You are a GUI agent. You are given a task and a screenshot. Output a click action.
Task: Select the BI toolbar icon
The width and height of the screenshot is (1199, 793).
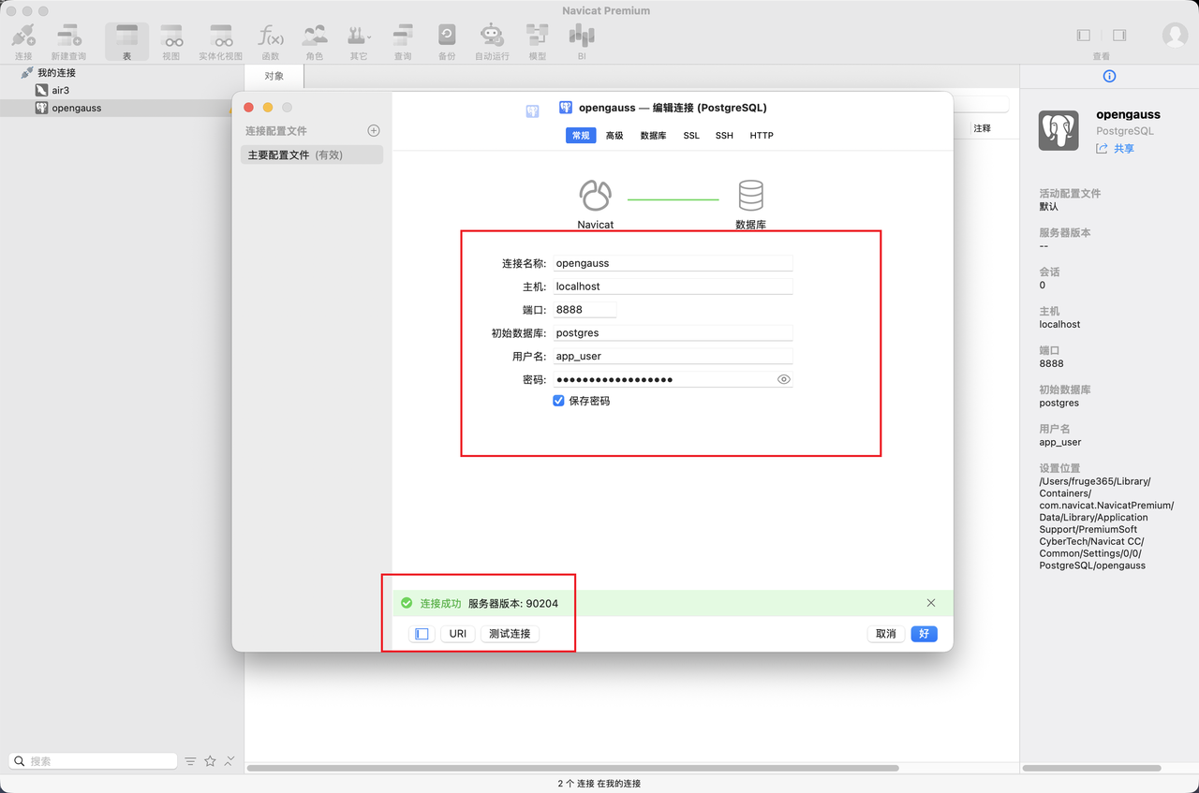point(581,36)
